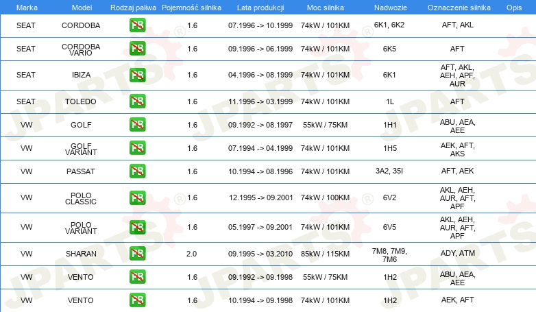This screenshot has height=312, width=536.
Task: Click the date range 11.1996 -> 03.1999
Action: pos(260,101)
